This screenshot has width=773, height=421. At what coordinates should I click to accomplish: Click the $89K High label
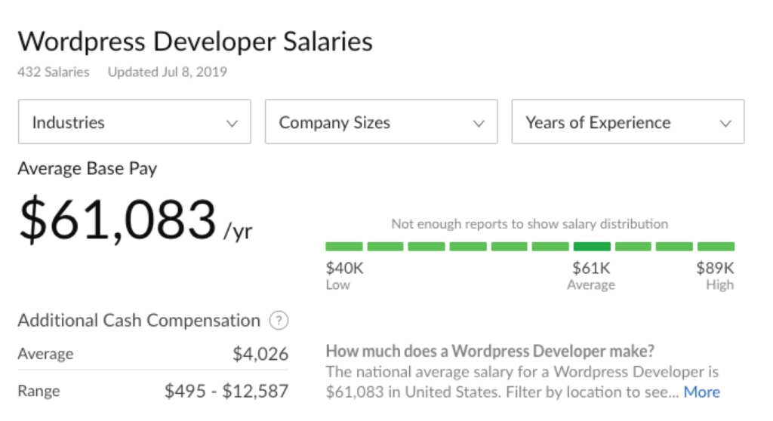tap(715, 275)
